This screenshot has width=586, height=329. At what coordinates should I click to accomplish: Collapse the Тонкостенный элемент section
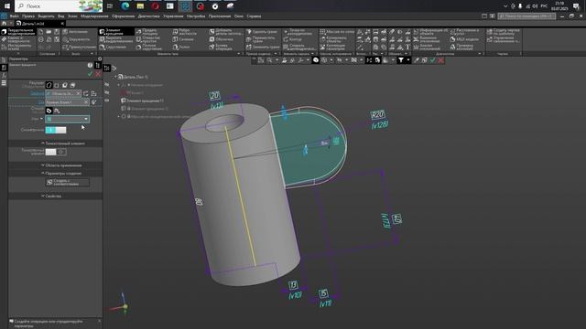tap(43, 143)
